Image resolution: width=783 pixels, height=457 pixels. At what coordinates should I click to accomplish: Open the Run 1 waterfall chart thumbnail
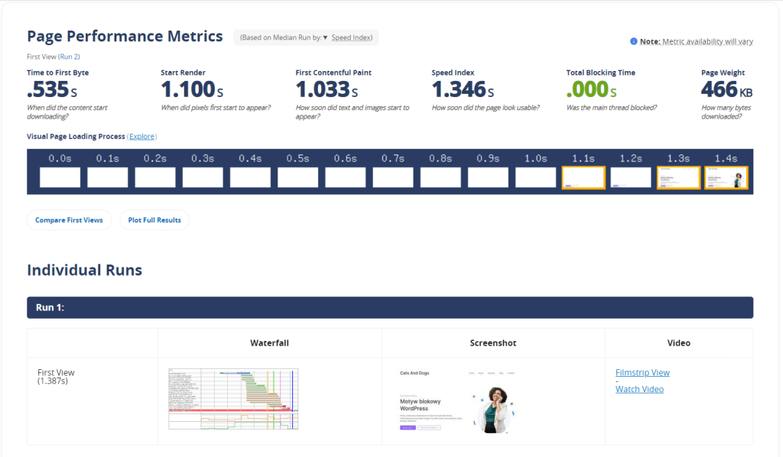click(x=232, y=400)
